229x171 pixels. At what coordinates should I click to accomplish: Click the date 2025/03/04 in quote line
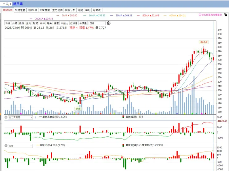point(12,28)
